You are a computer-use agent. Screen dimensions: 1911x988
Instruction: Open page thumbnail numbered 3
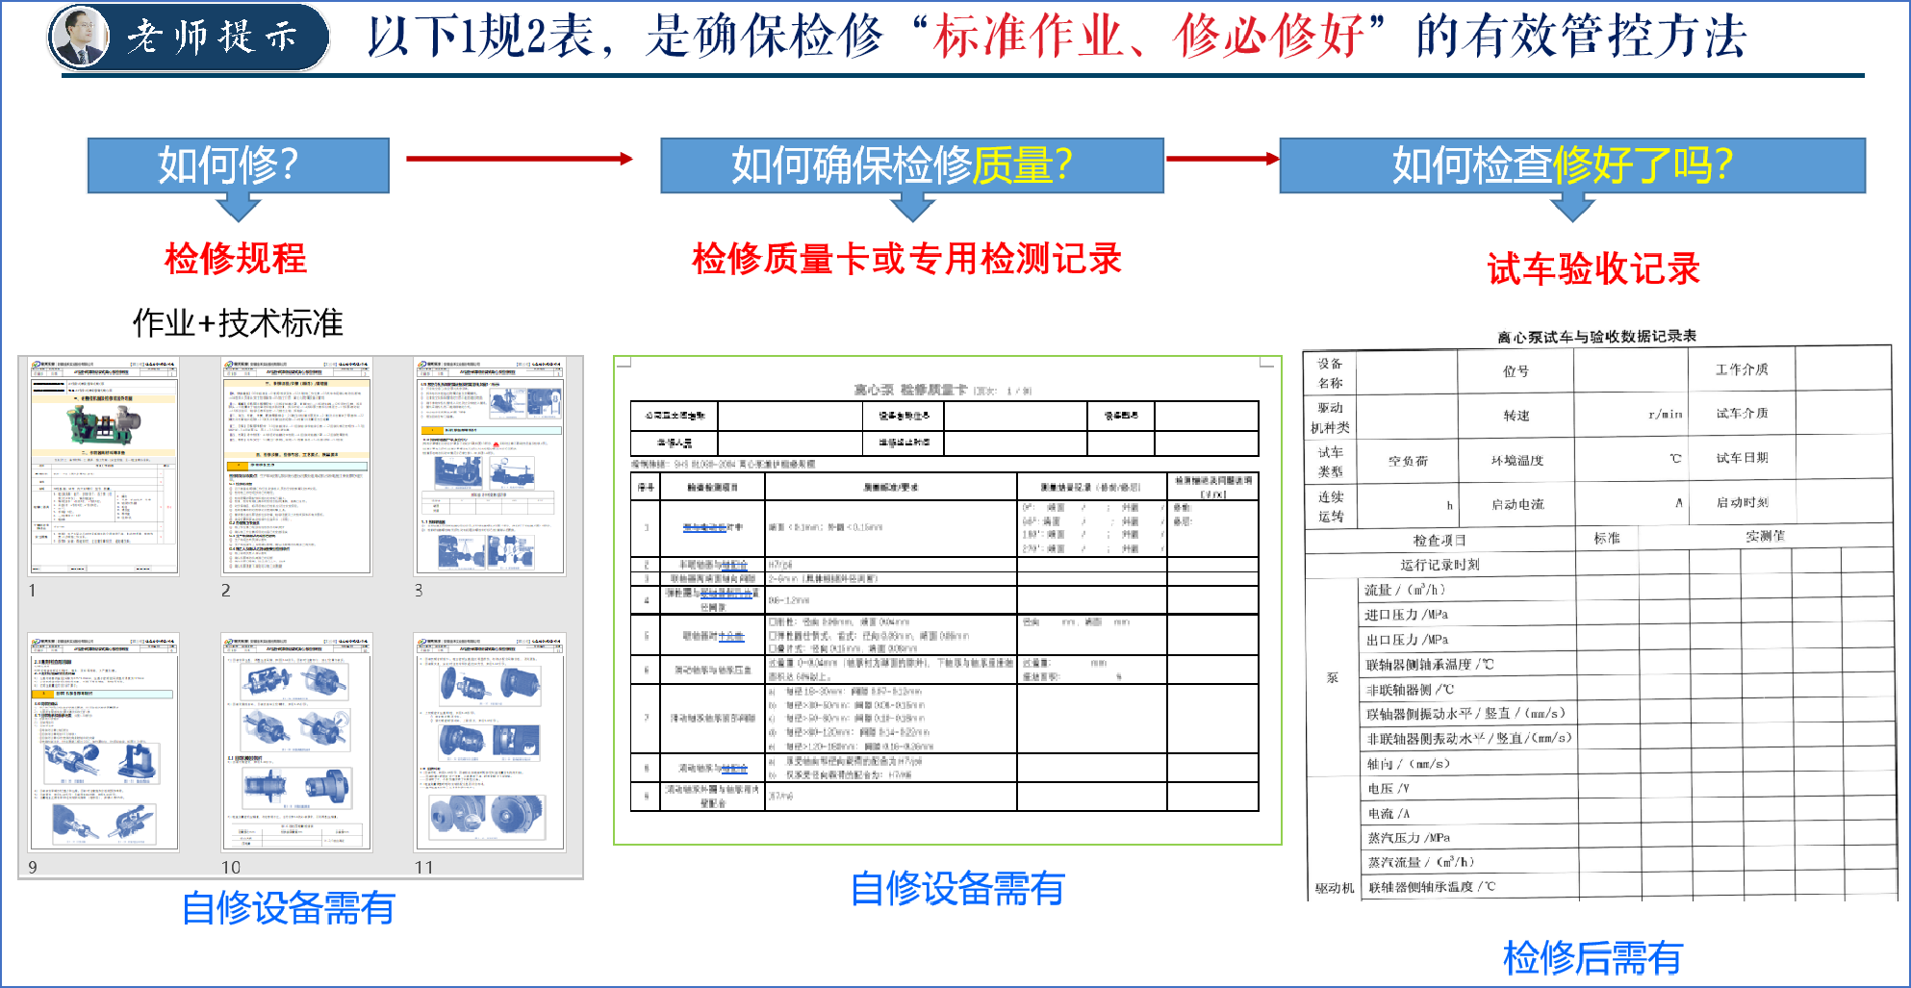point(490,467)
